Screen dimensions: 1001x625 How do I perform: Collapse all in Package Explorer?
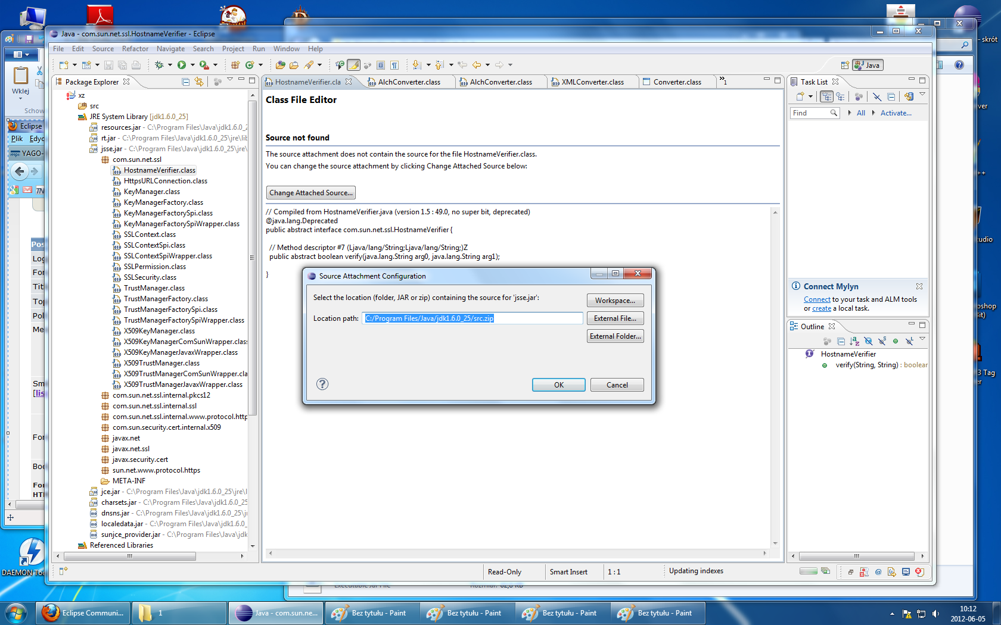[x=185, y=82]
